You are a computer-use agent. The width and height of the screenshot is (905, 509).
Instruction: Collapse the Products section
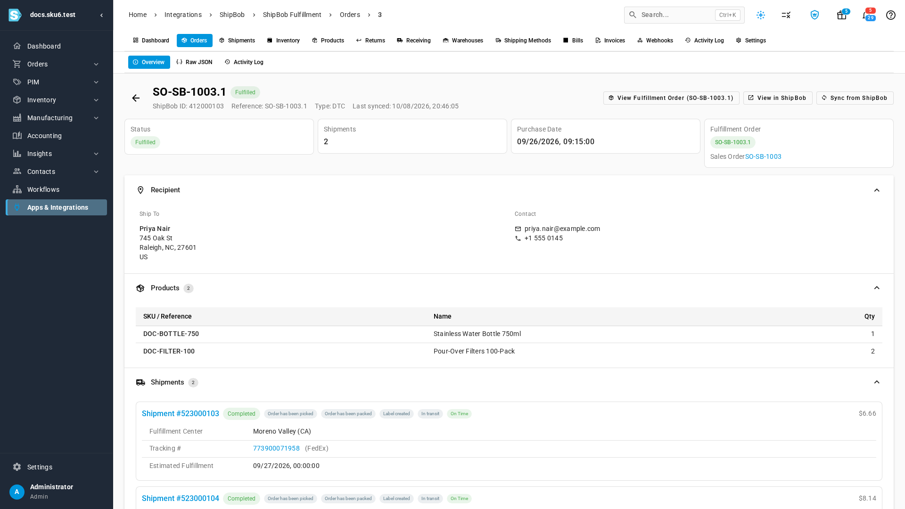coord(876,288)
